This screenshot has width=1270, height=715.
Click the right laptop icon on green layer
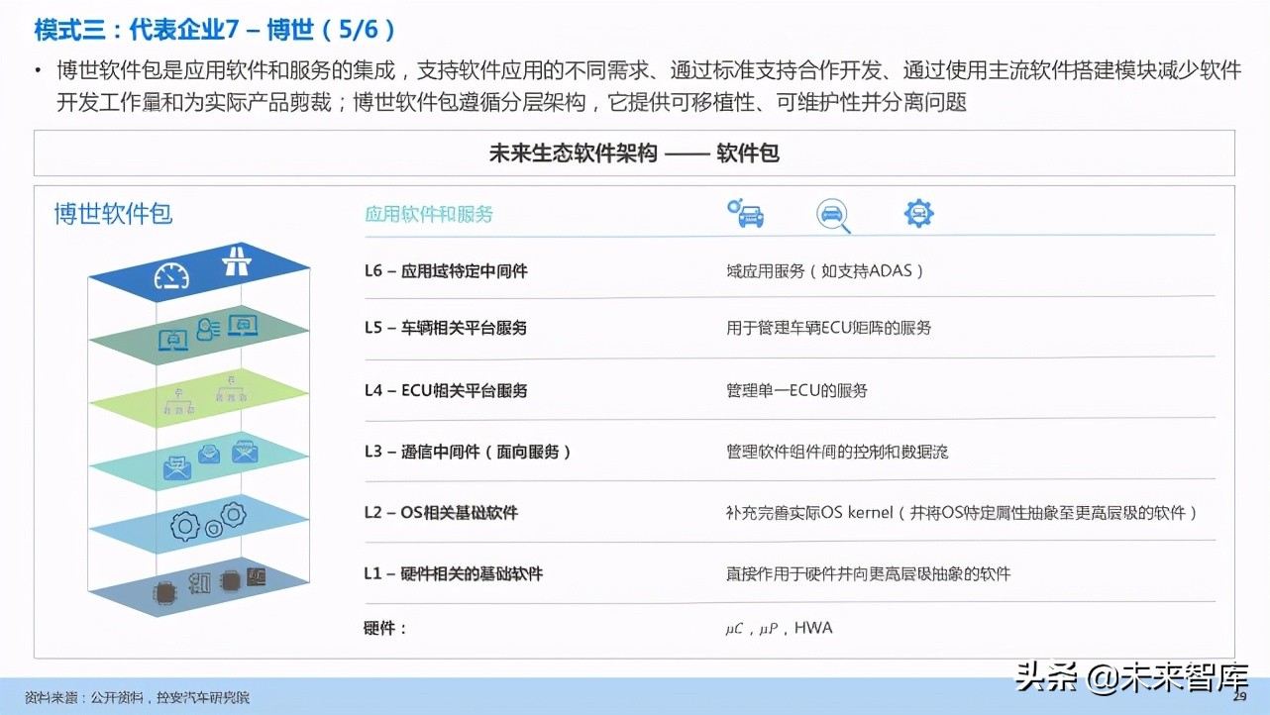click(x=243, y=324)
